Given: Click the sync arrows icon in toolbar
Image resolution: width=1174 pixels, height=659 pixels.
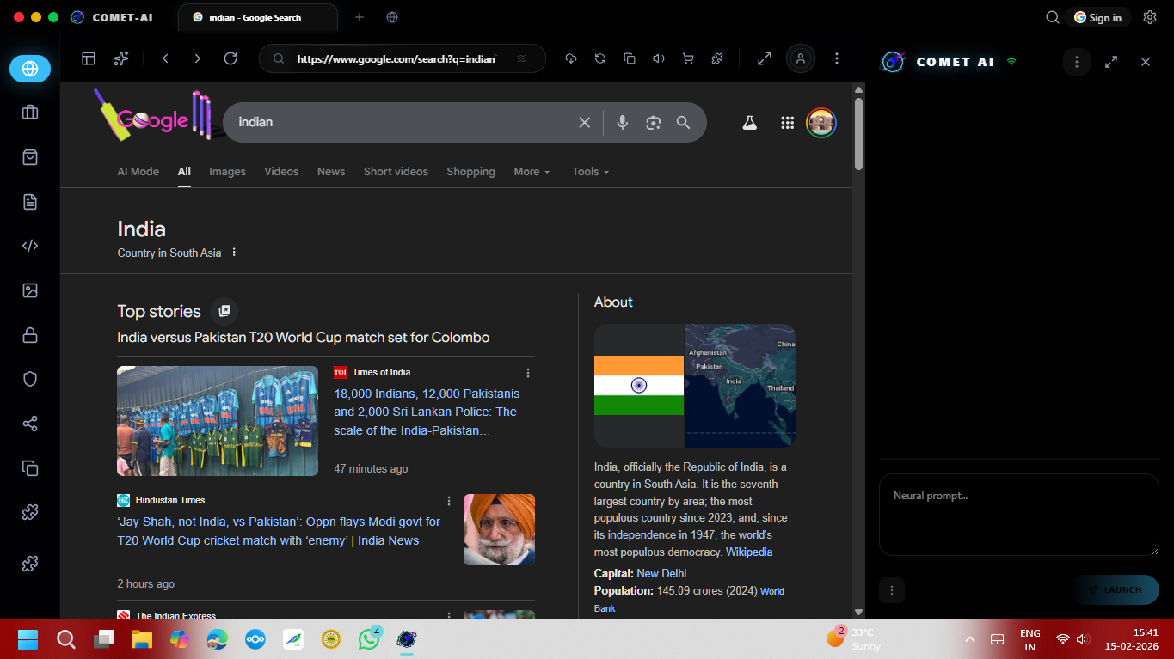Looking at the screenshot, I should click(600, 58).
